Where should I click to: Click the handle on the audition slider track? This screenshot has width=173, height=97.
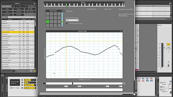coord(72,83)
